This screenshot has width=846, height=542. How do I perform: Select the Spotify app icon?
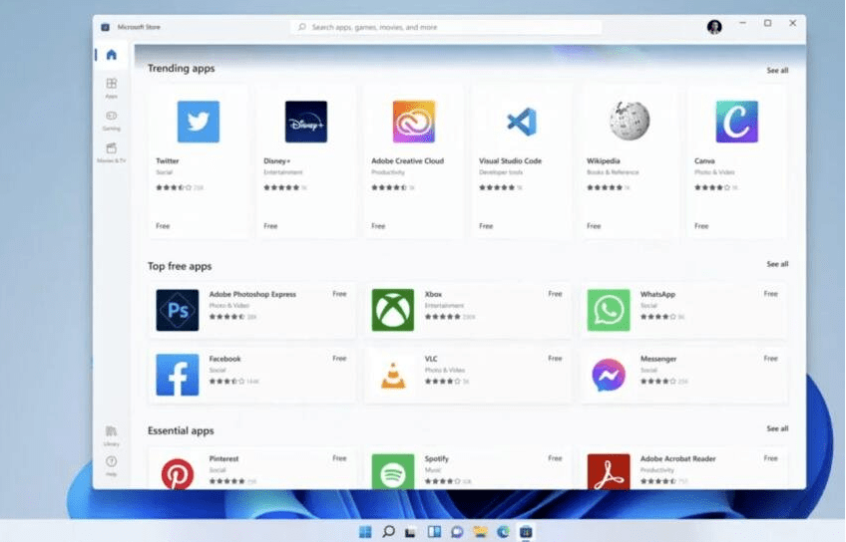coord(392,472)
